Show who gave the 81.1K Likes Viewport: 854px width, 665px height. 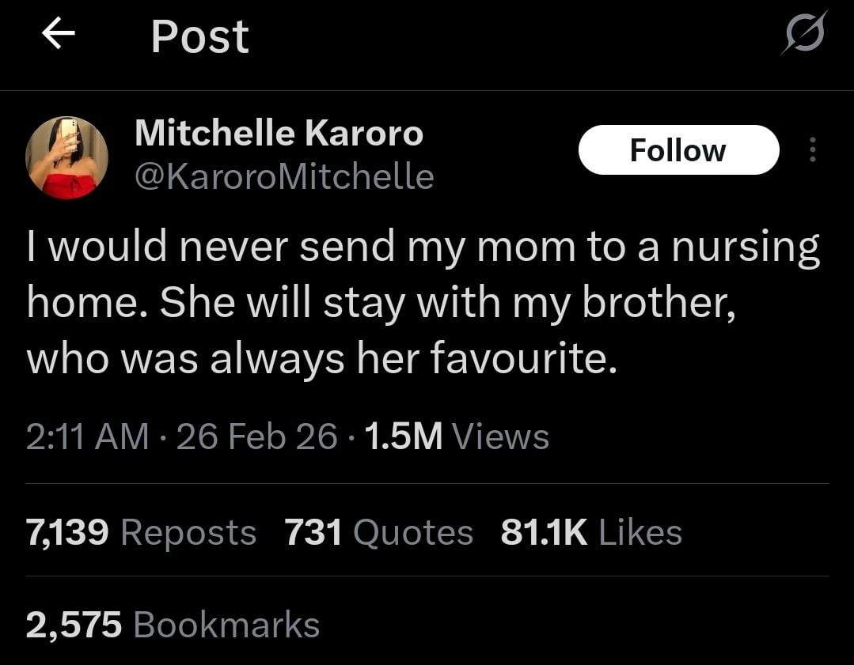pos(591,532)
